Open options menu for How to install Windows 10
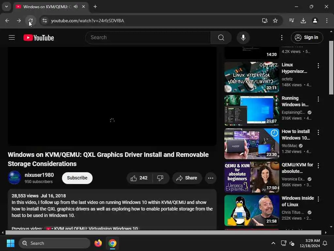 pos(318,132)
